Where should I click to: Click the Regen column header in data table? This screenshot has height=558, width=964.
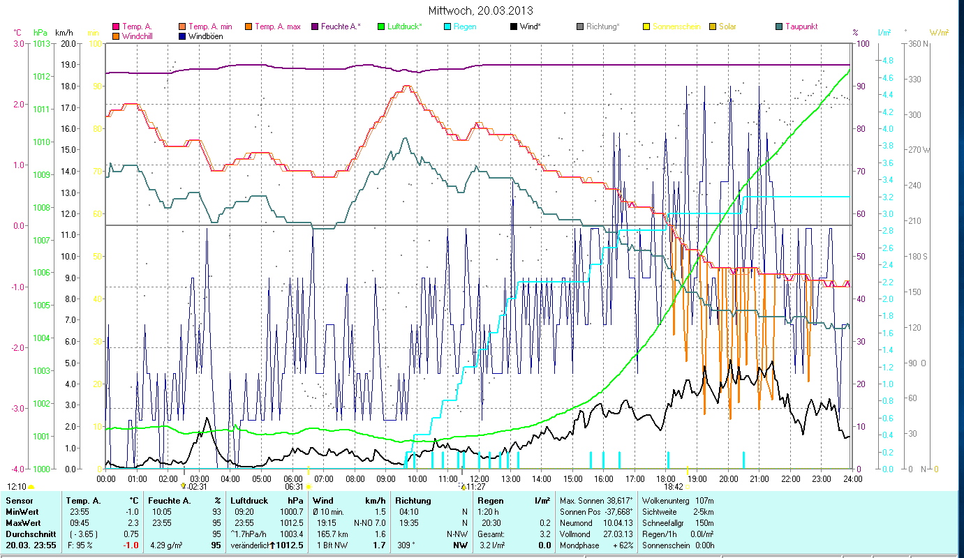[x=490, y=501]
